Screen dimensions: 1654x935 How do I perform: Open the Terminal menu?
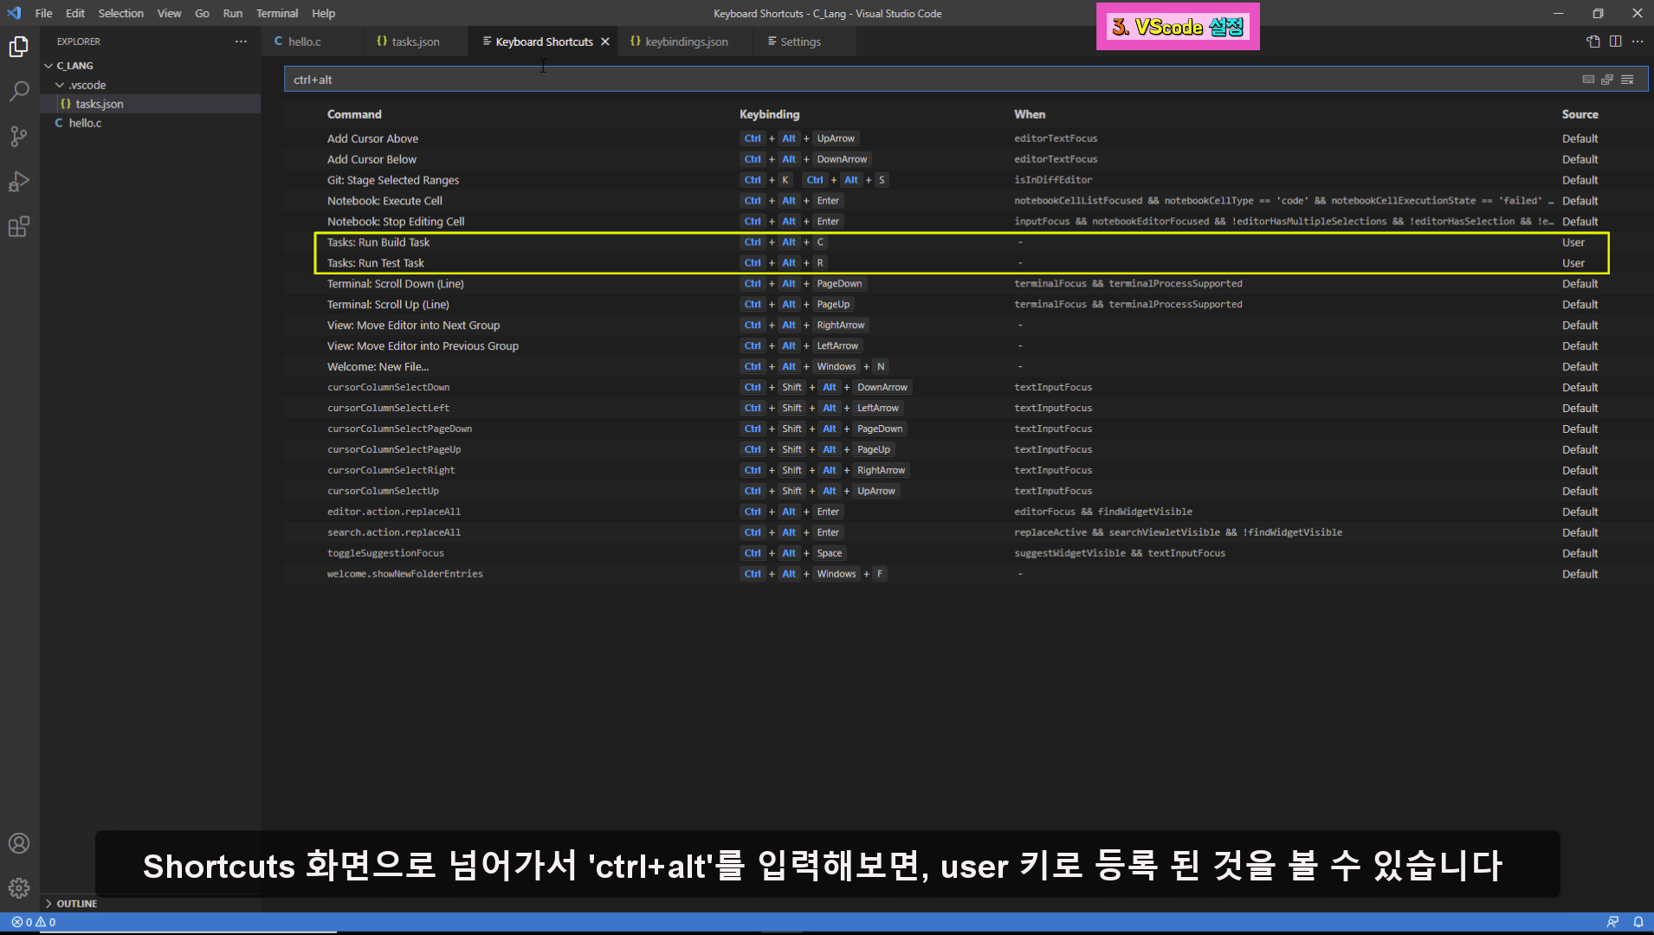277,13
